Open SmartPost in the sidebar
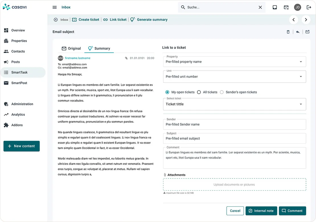Image resolution: width=316 pixels, height=222 pixels. (23, 83)
